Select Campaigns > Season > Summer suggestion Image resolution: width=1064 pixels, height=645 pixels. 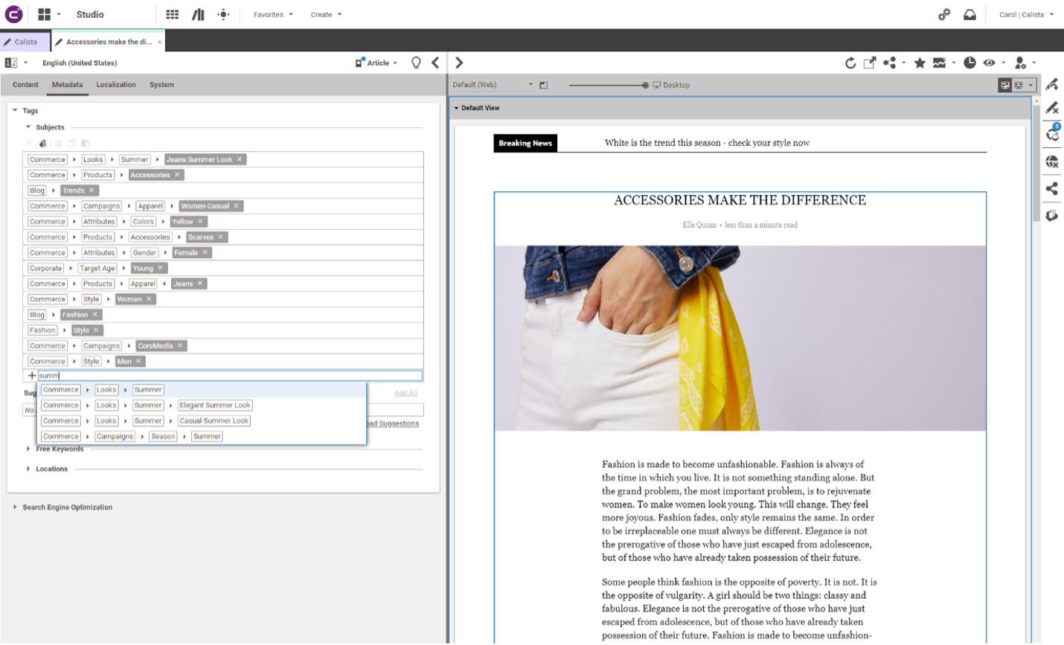(x=202, y=437)
